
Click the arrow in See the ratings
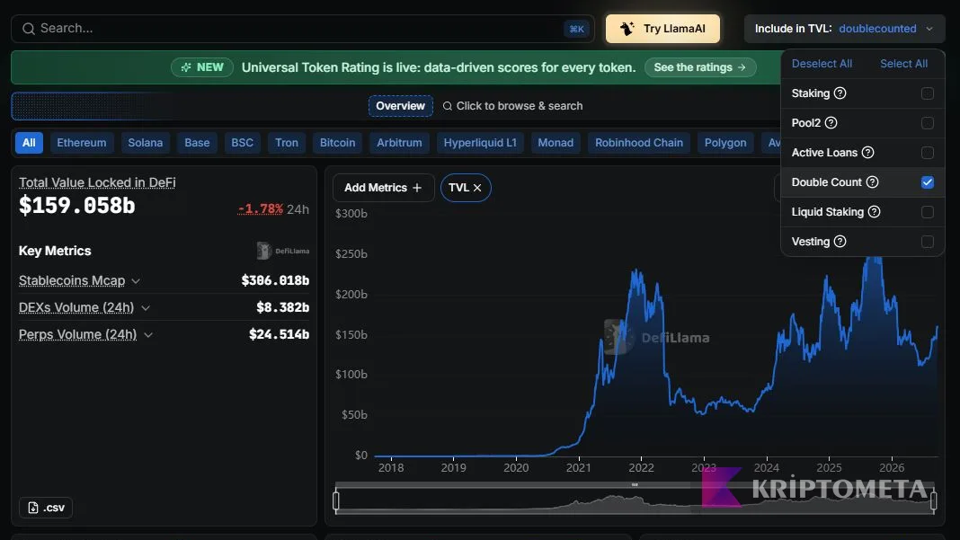point(742,67)
